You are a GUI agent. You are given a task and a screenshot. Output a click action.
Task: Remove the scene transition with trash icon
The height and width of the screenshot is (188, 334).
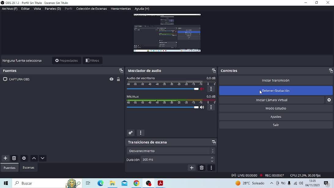(202, 168)
